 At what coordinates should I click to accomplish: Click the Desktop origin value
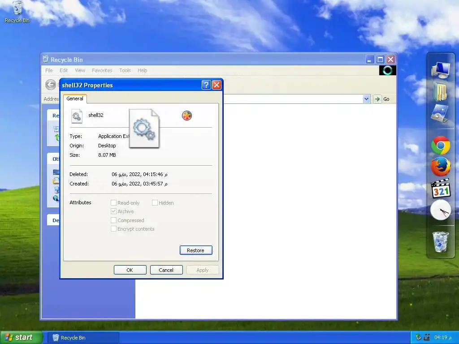(107, 146)
